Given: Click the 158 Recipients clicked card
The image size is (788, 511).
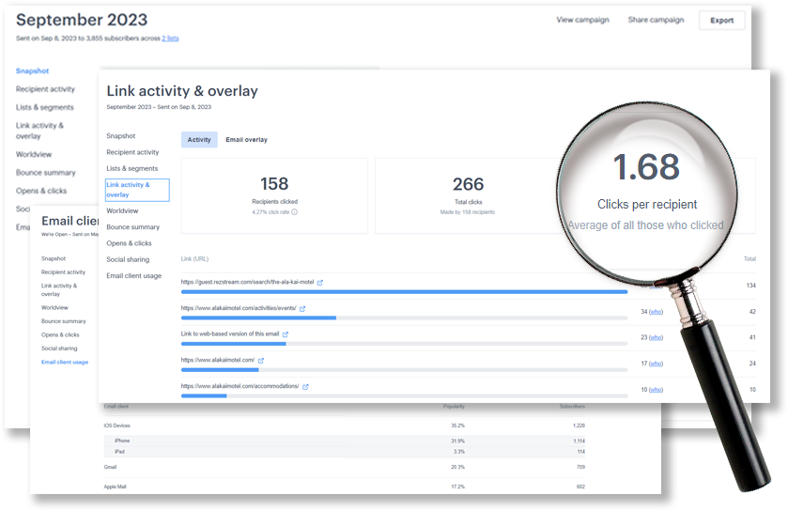Looking at the screenshot, I should coord(274,195).
